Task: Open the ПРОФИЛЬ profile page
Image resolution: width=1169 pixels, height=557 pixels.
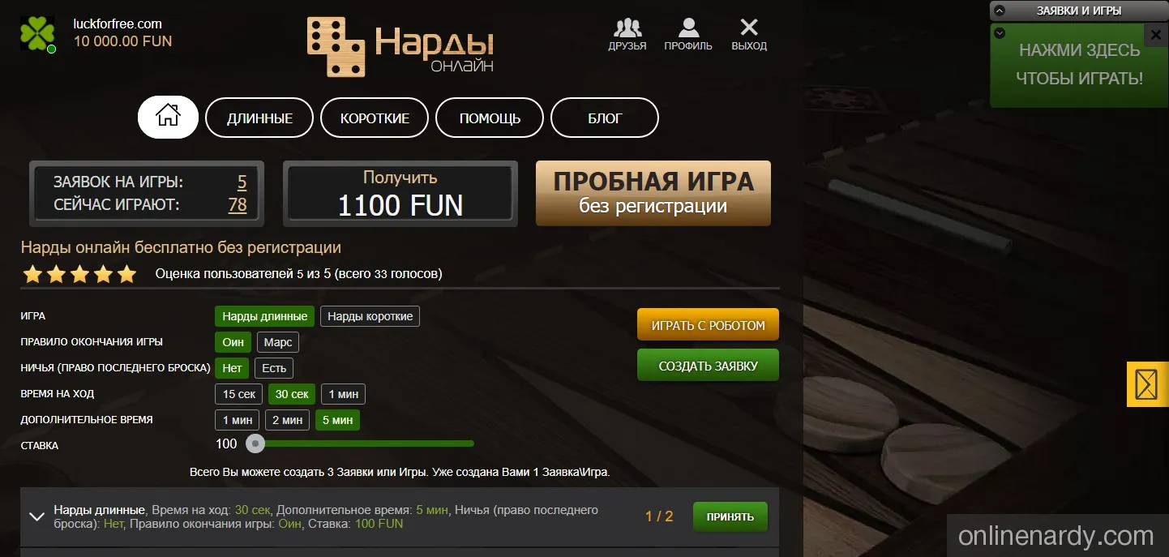Action: click(x=687, y=34)
